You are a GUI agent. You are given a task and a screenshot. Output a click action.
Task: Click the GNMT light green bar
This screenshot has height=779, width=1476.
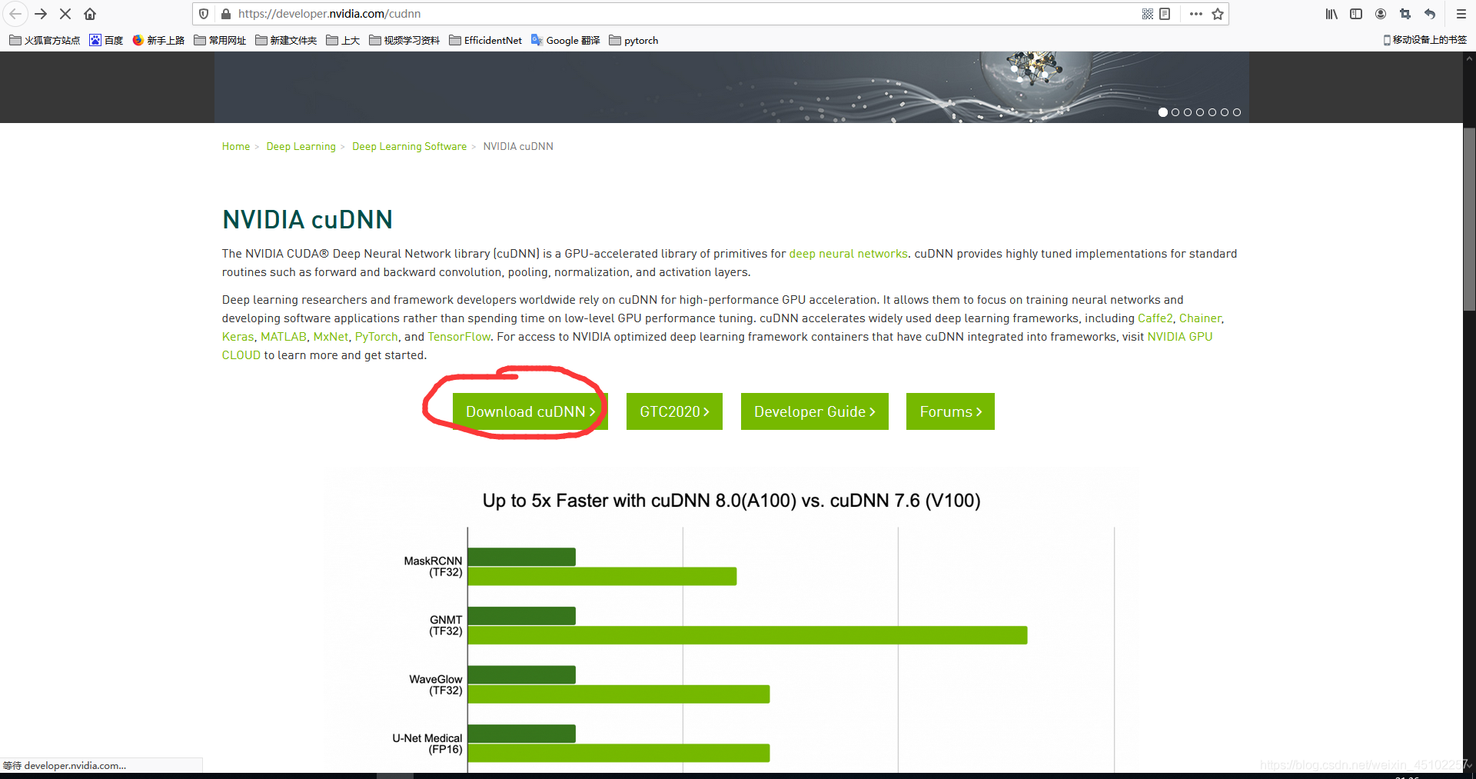click(x=747, y=635)
